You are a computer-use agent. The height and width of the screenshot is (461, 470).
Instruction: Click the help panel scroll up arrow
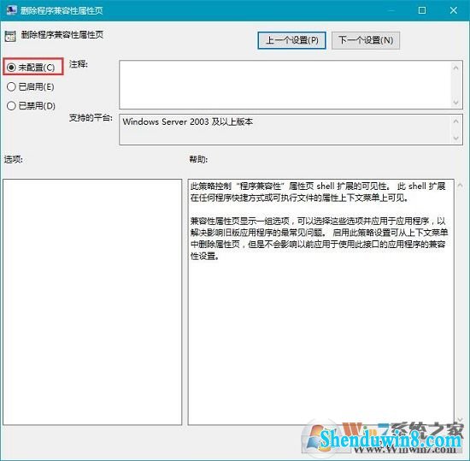[x=460, y=186]
